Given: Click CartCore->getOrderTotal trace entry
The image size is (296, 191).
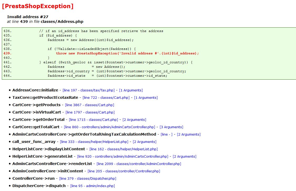Looking at the screenshot, I should coord(38,120).
